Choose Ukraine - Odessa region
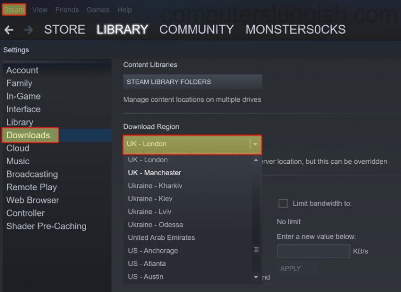Image resolution: width=401 pixels, height=292 pixels. click(x=188, y=225)
